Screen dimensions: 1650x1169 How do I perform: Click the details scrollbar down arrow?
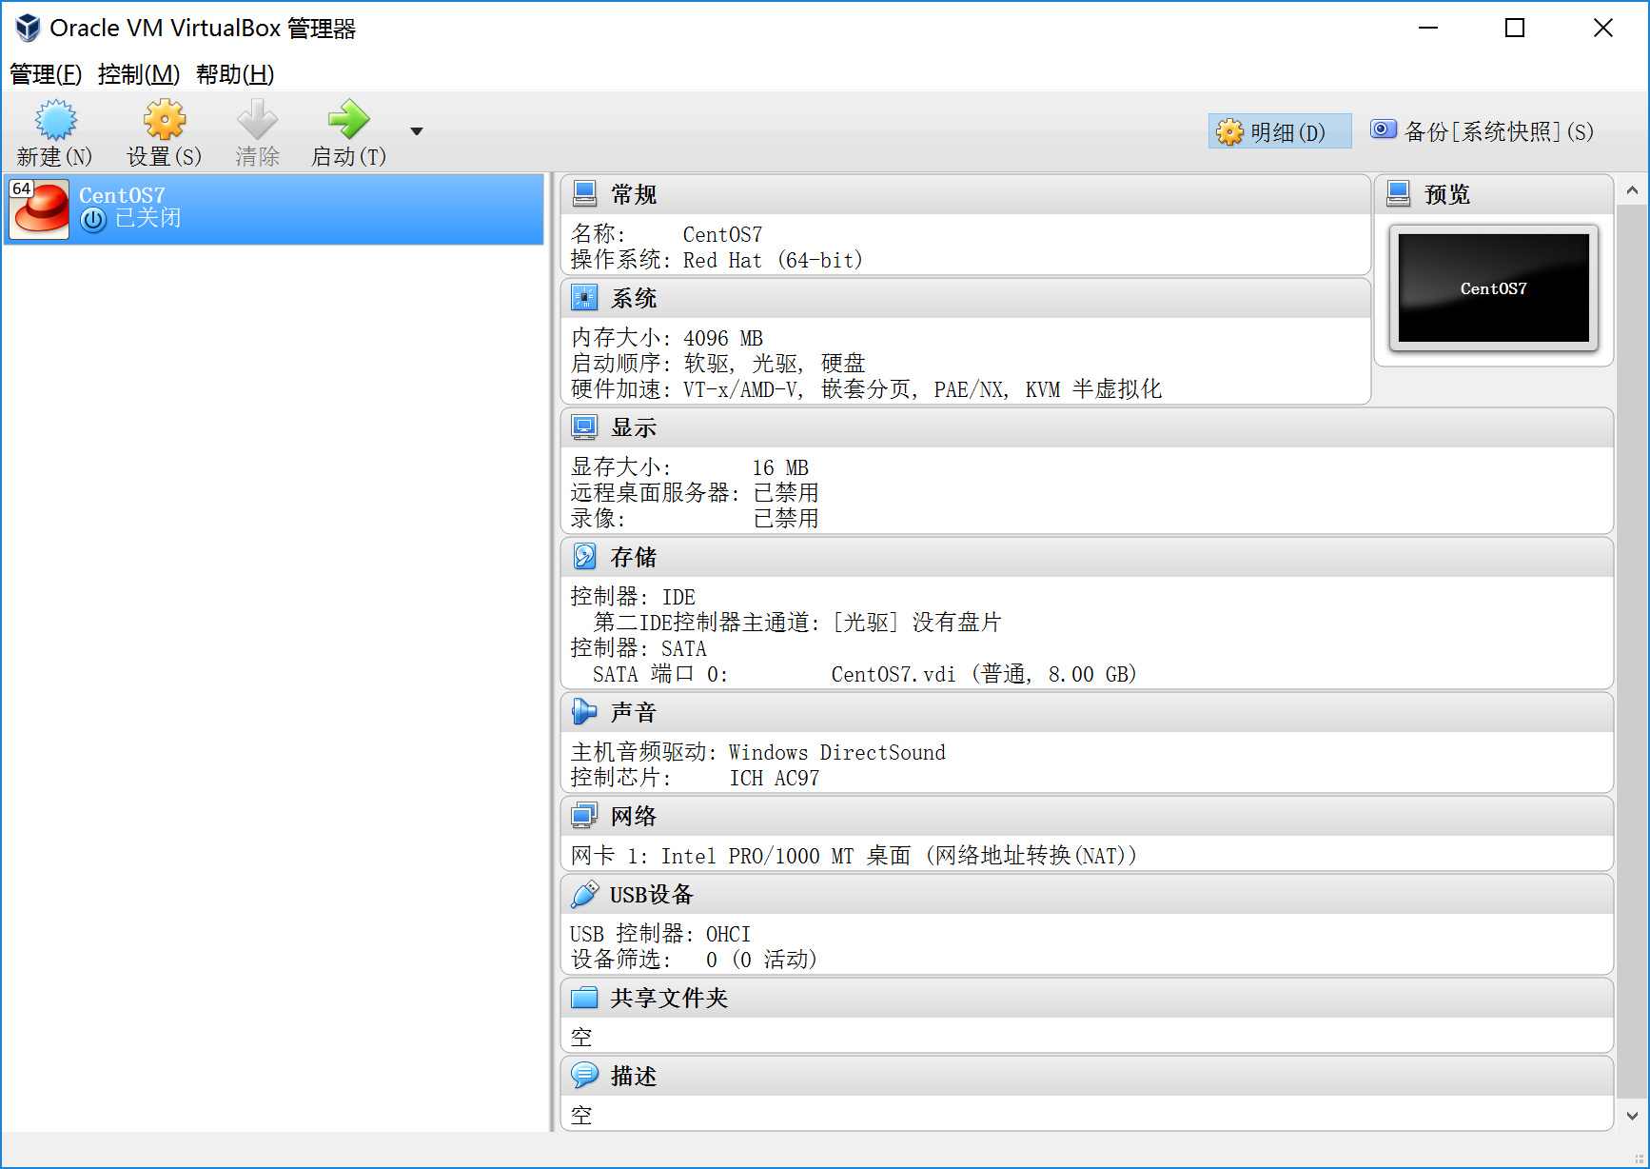tap(1633, 1116)
